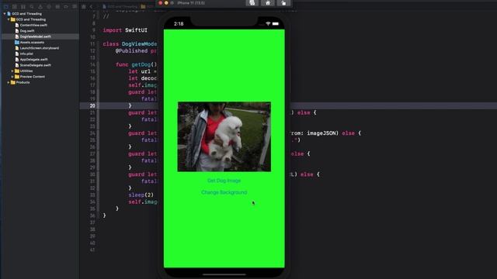Open the Source Control navigator icon
The width and height of the screenshot is (497, 279).
click(15, 6)
